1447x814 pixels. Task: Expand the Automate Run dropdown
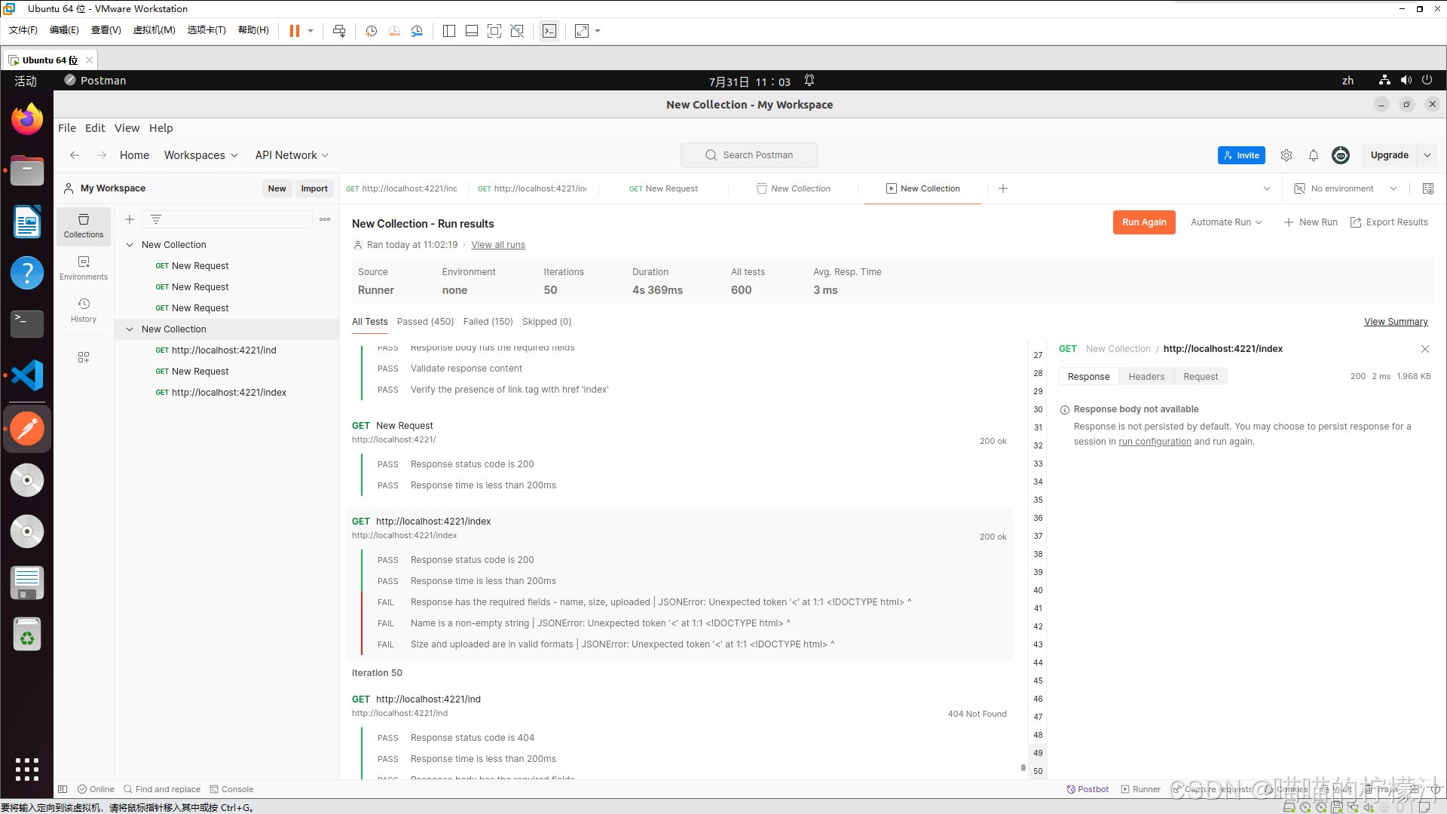(x=1226, y=222)
